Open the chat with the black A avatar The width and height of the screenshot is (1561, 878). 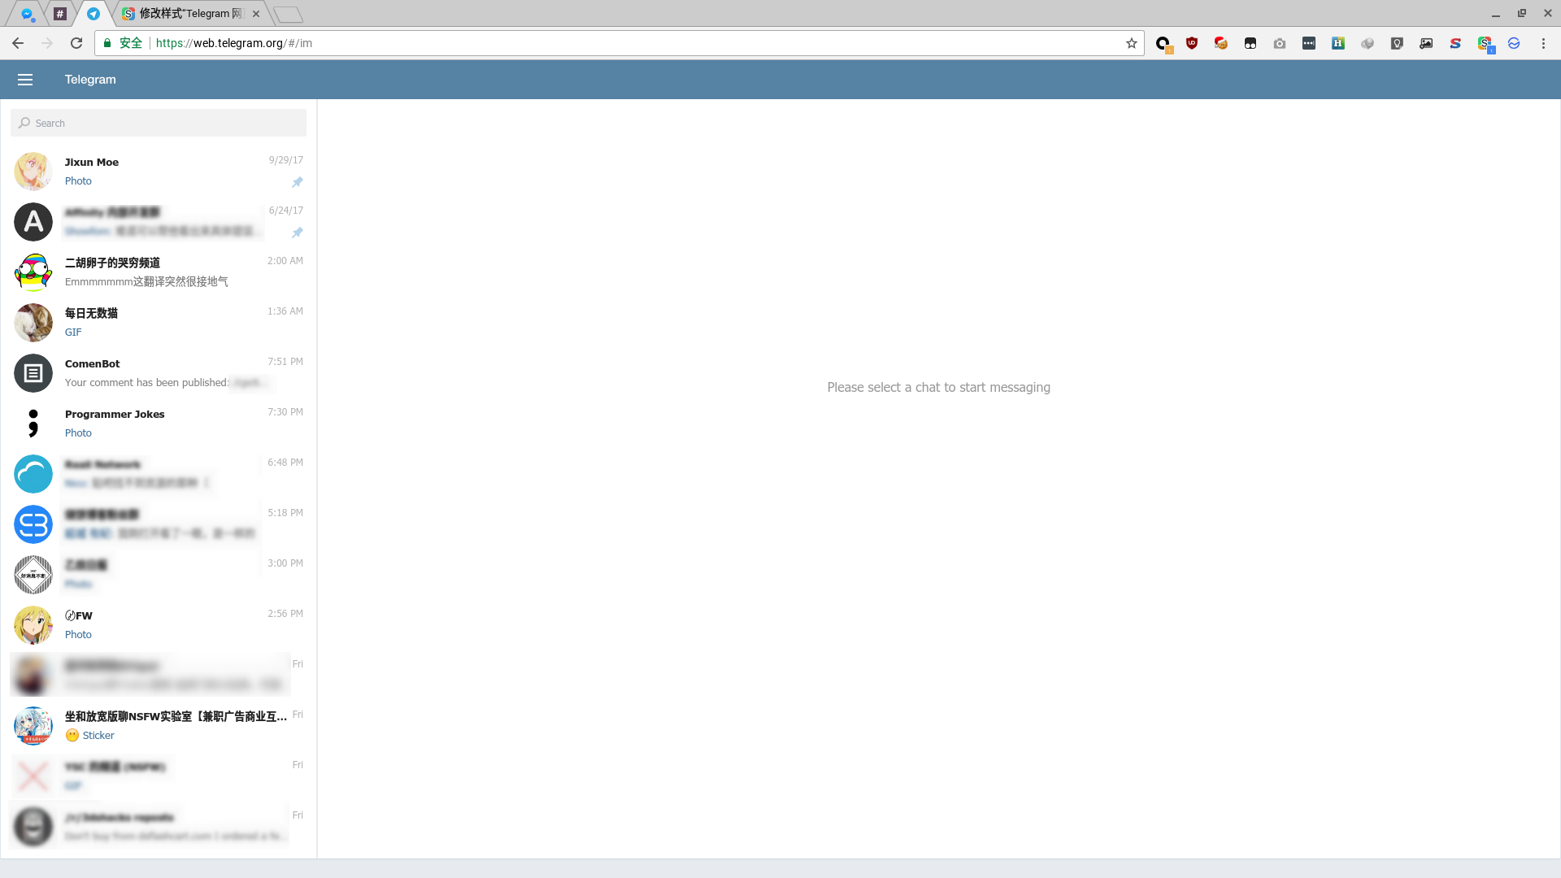pos(159,222)
